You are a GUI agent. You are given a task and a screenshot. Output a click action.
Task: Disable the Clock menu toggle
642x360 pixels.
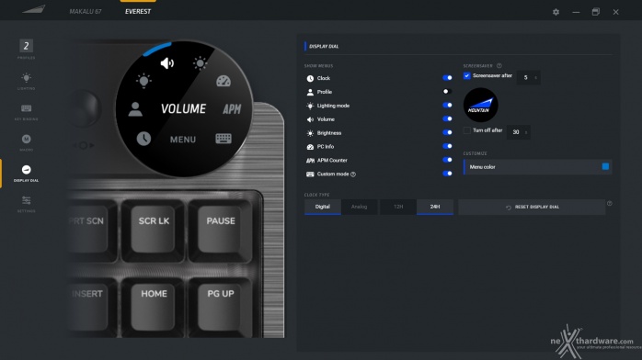(x=447, y=78)
